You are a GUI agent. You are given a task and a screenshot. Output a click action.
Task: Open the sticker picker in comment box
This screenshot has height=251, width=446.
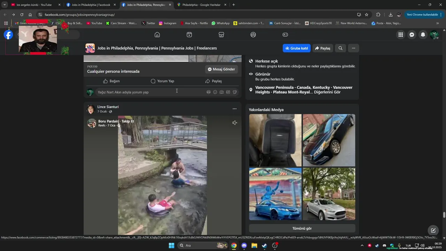(x=235, y=92)
